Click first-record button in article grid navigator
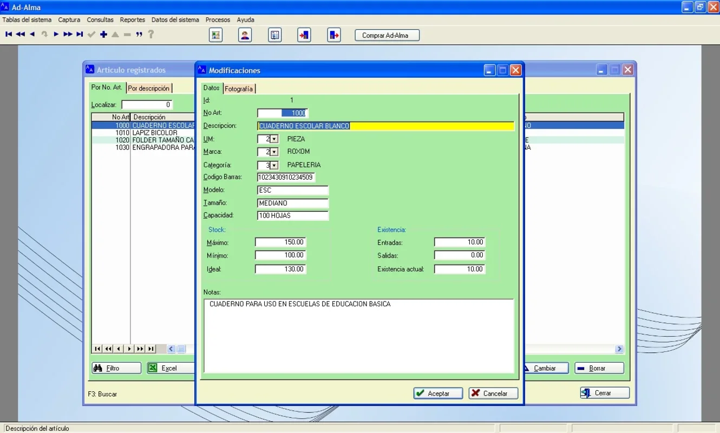The height and width of the screenshot is (433, 720). pos(97,349)
